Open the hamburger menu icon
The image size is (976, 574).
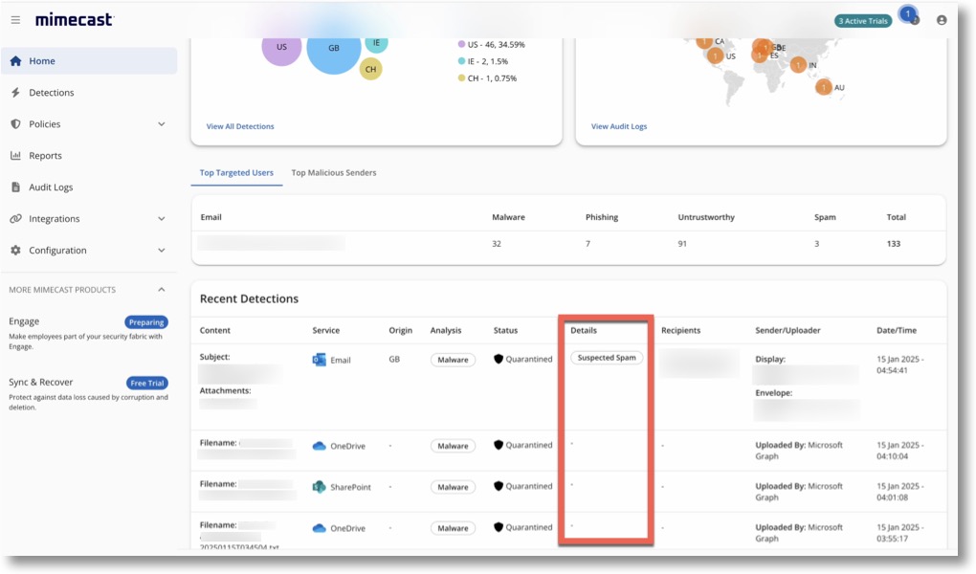coord(15,20)
